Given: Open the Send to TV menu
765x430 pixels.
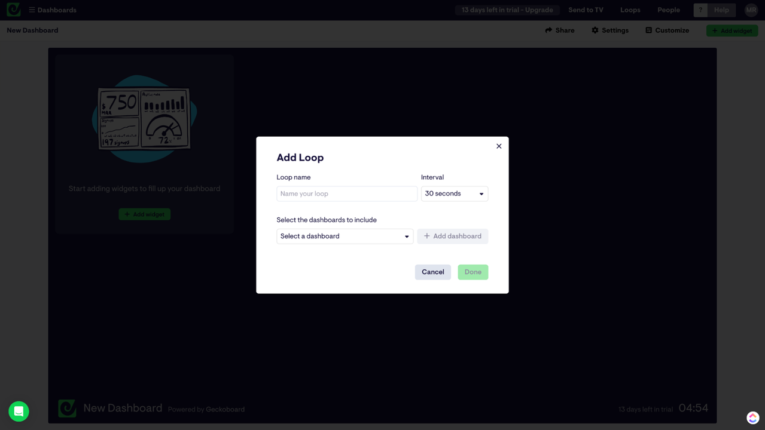Looking at the screenshot, I should 586,10.
